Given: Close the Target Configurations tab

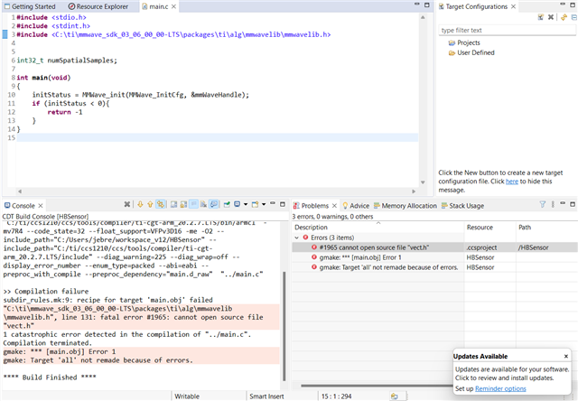Looking at the screenshot, I should point(513,6).
